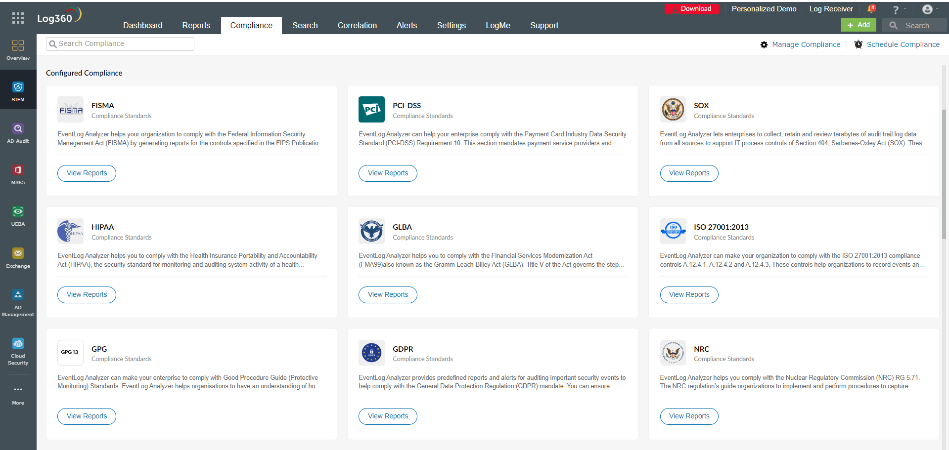Screen dimensions: 949x450
Task: Focus the Search Compliance field
Action: 120,44
